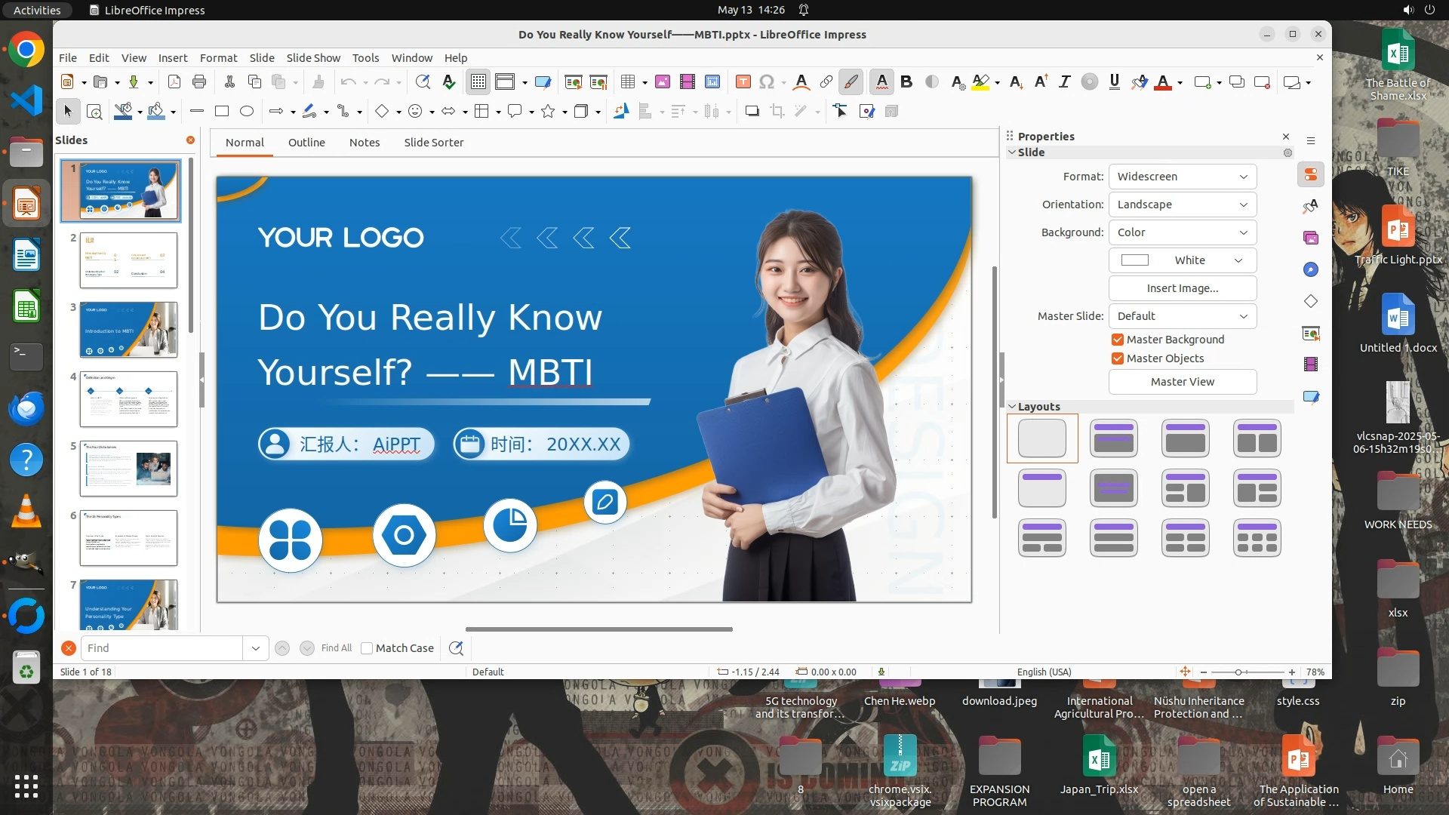
Task: Open the sidebar Gallery deck icon
Action: pyautogui.click(x=1311, y=238)
